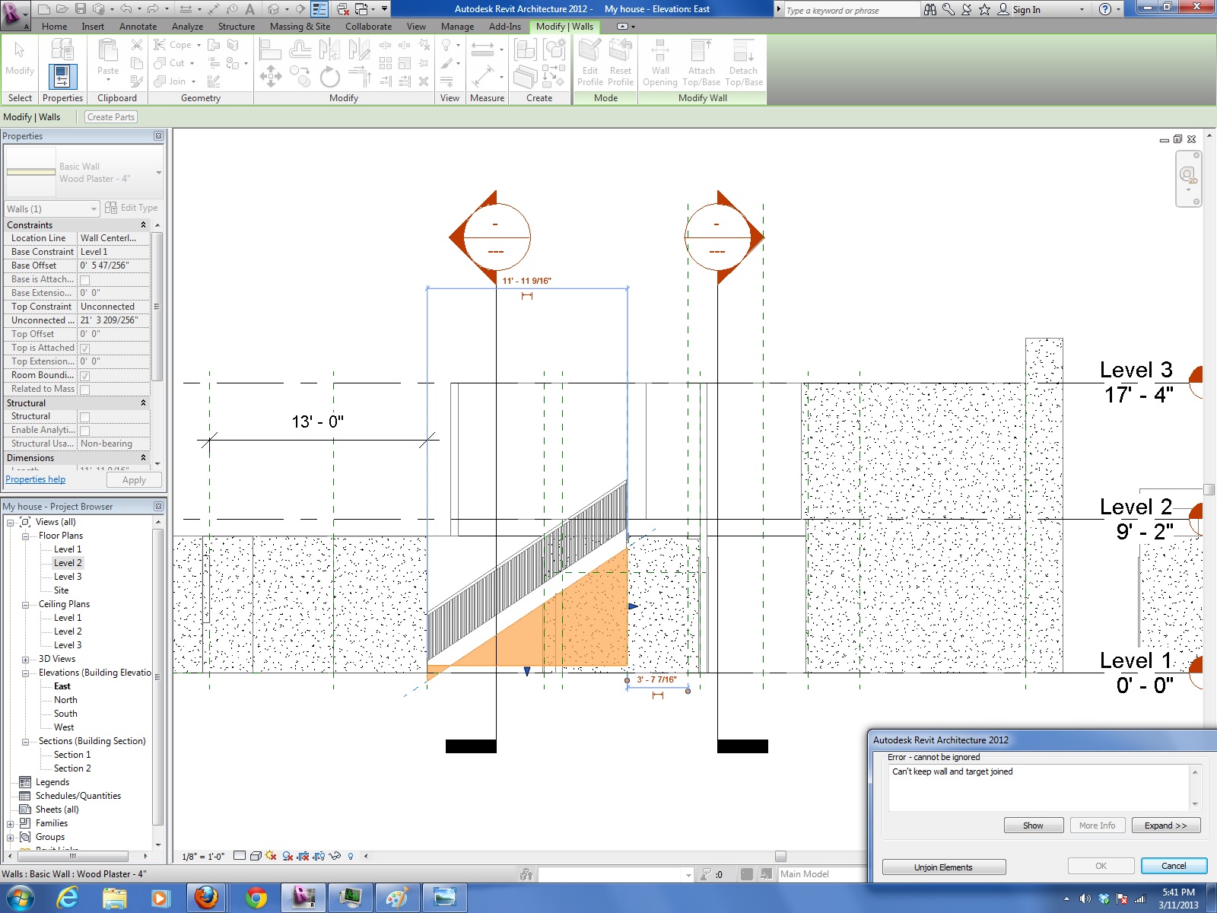
Task: Select the Rotate tool in the Modify panel
Action: coord(329,77)
